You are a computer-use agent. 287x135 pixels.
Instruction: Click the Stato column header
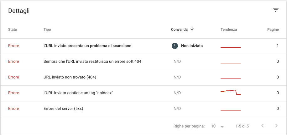tap(13, 30)
